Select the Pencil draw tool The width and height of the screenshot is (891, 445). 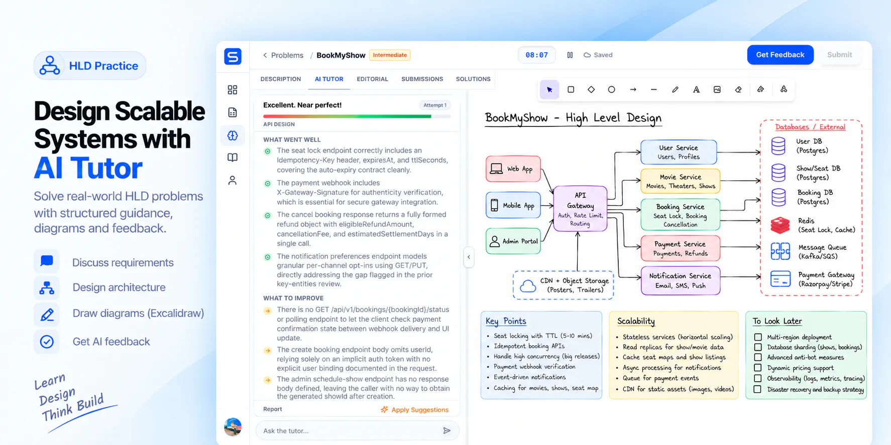[x=675, y=90]
